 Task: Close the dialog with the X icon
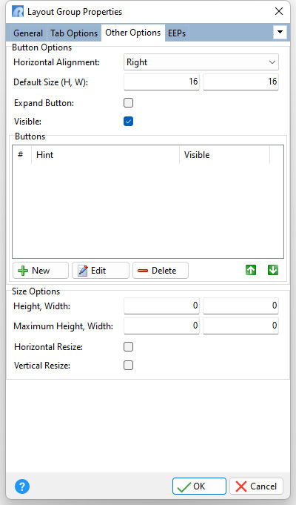pyautogui.click(x=279, y=11)
